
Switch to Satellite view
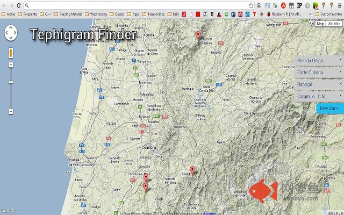[334, 24]
